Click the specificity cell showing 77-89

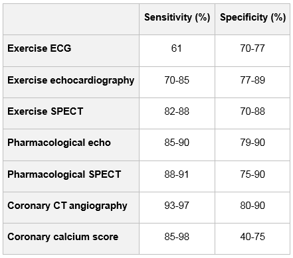click(x=252, y=80)
